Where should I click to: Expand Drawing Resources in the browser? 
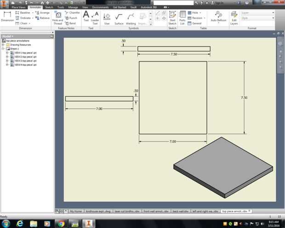3,45
